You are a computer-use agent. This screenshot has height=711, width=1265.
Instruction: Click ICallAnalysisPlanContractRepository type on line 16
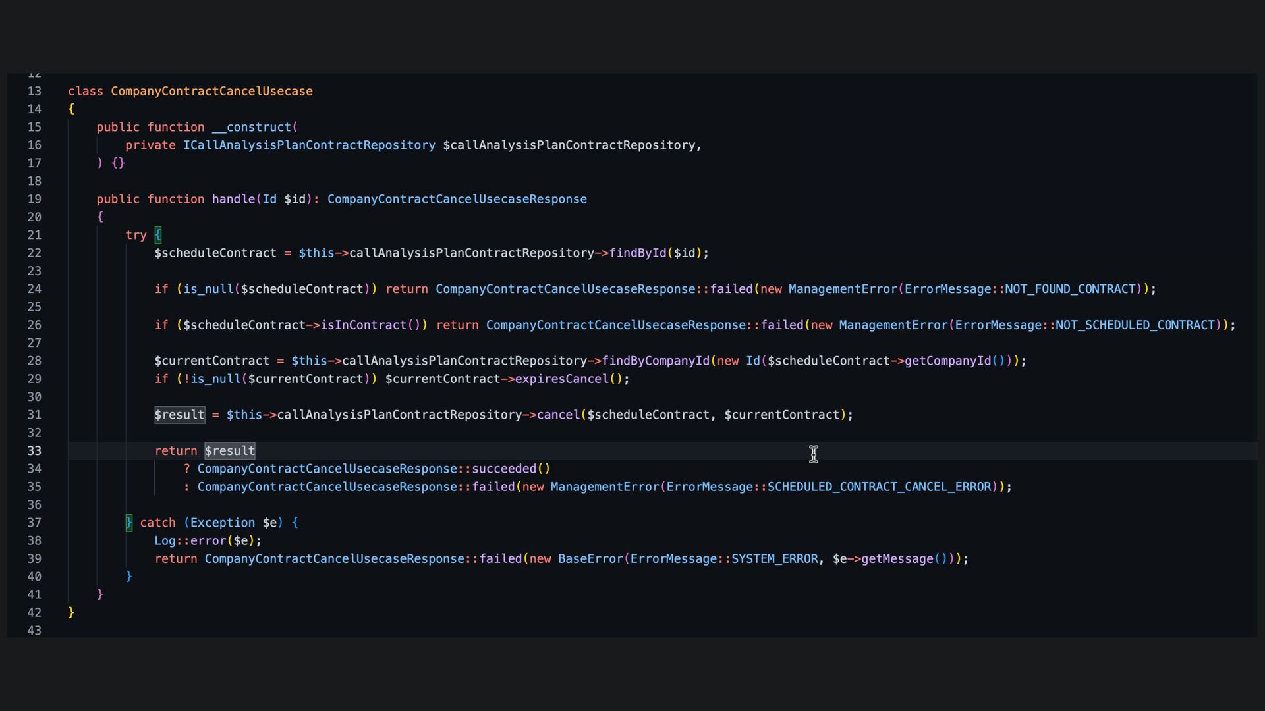coord(309,145)
